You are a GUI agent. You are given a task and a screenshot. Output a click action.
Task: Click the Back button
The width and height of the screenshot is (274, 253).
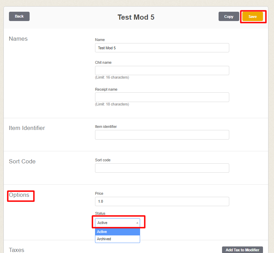[x=19, y=16]
